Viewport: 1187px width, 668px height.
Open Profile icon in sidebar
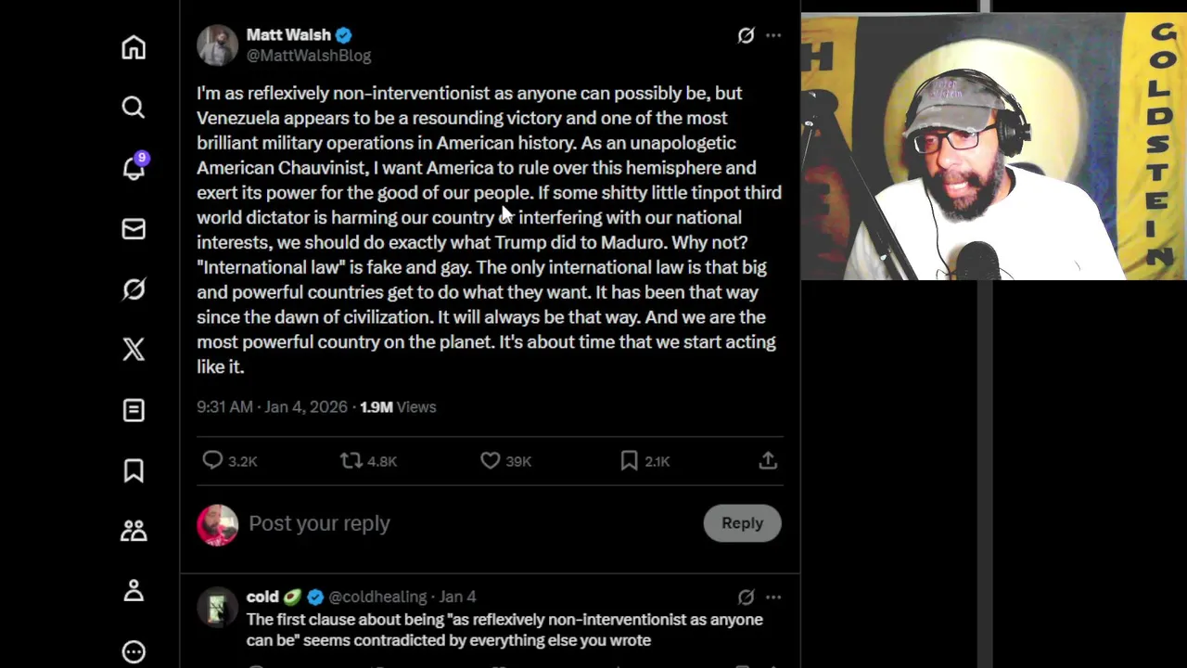tap(134, 591)
